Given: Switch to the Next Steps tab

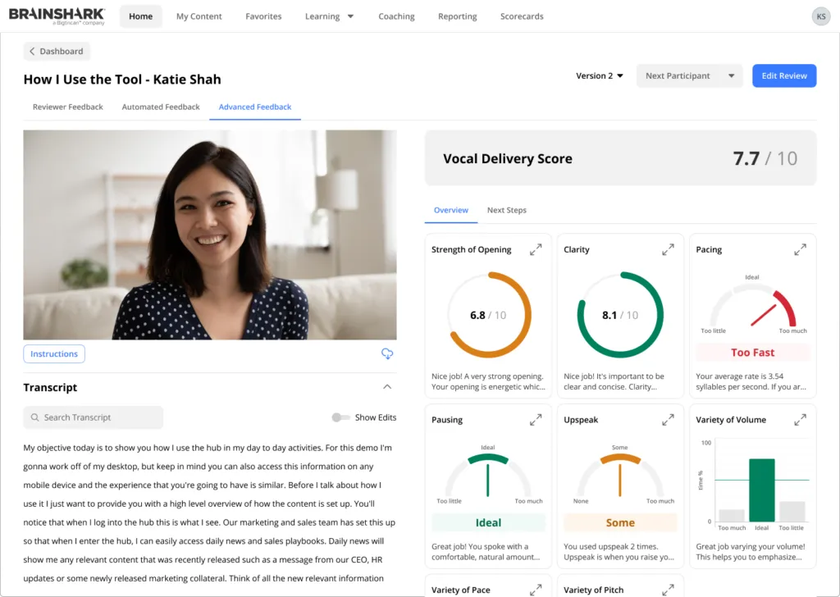Looking at the screenshot, I should point(507,211).
